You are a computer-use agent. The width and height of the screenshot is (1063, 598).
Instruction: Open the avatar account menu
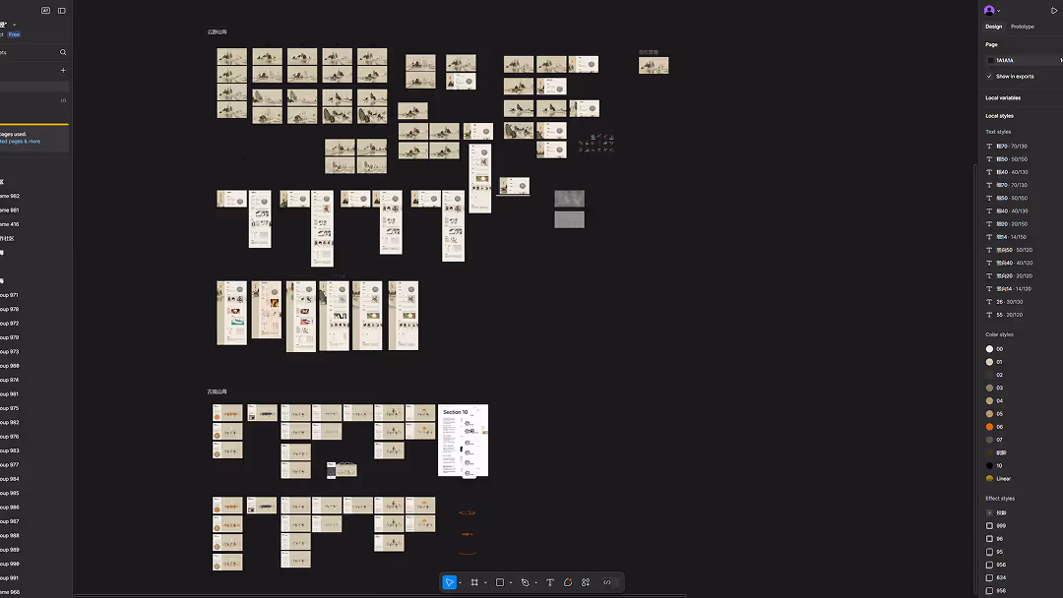pyautogui.click(x=991, y=10)
